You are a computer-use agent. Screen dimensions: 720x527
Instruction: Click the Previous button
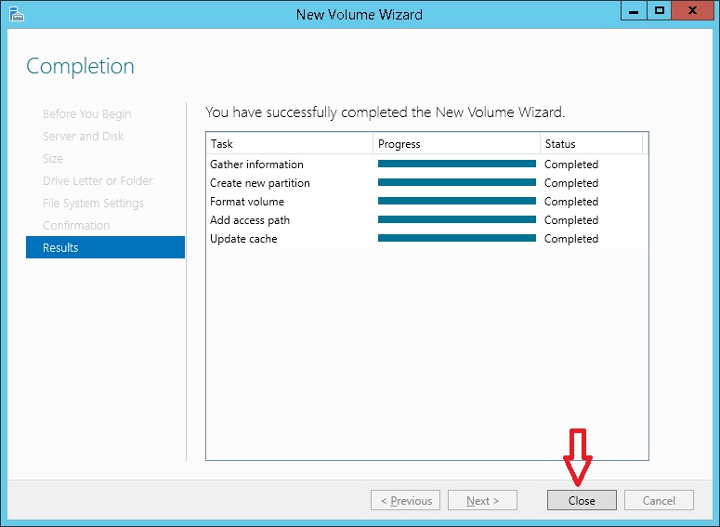pyautogui.click(x=405, y=501)
